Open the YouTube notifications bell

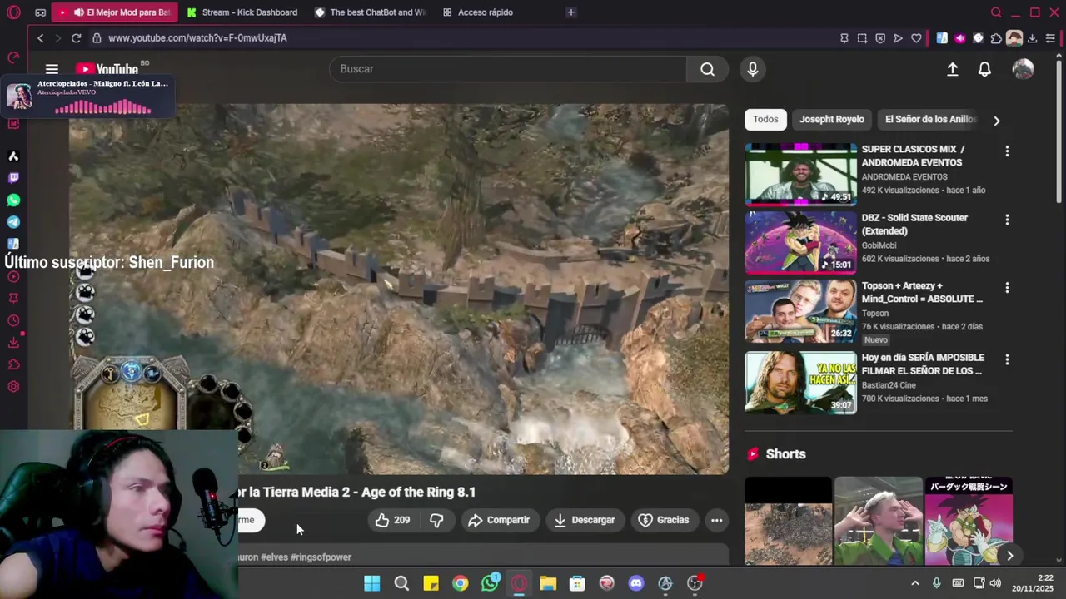point(984,69)
